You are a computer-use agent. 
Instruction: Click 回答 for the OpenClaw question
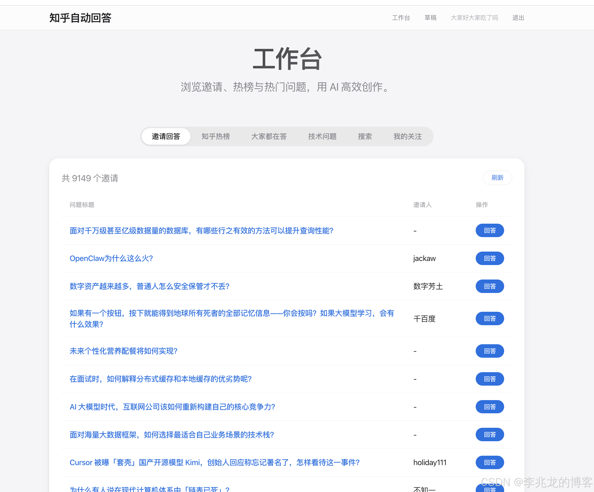click(490, 258)
